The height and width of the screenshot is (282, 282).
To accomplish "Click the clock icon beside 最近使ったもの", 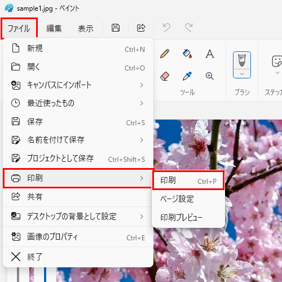I will coord(15,103).
